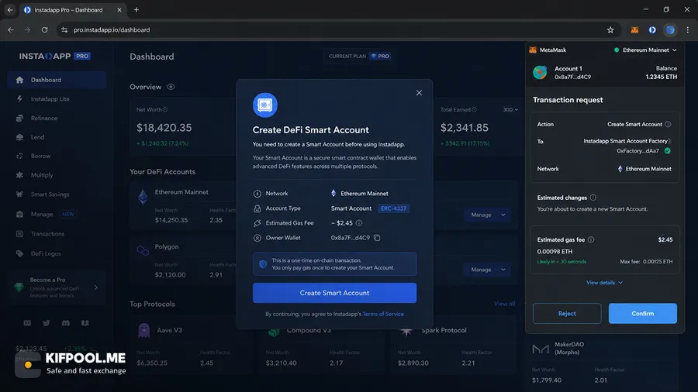Click the Dashboard home icon

[x=19, y=80]
